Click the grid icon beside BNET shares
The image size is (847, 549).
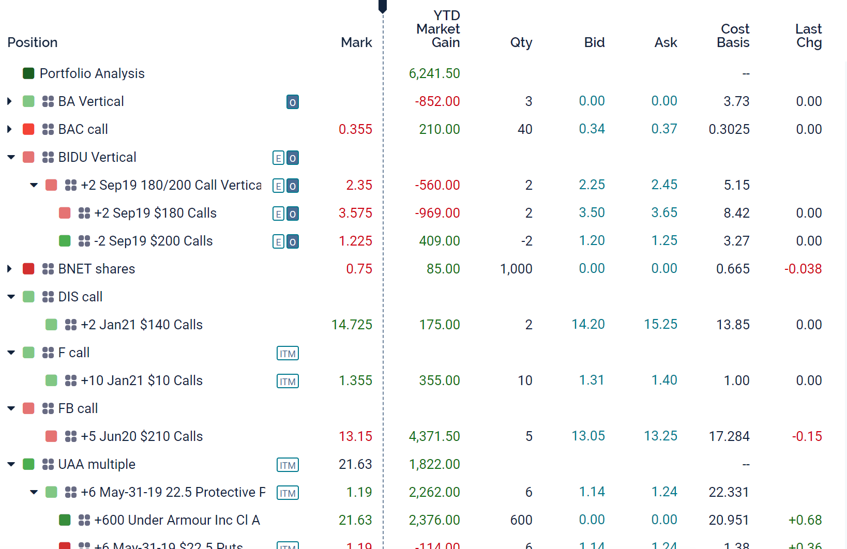48,269
